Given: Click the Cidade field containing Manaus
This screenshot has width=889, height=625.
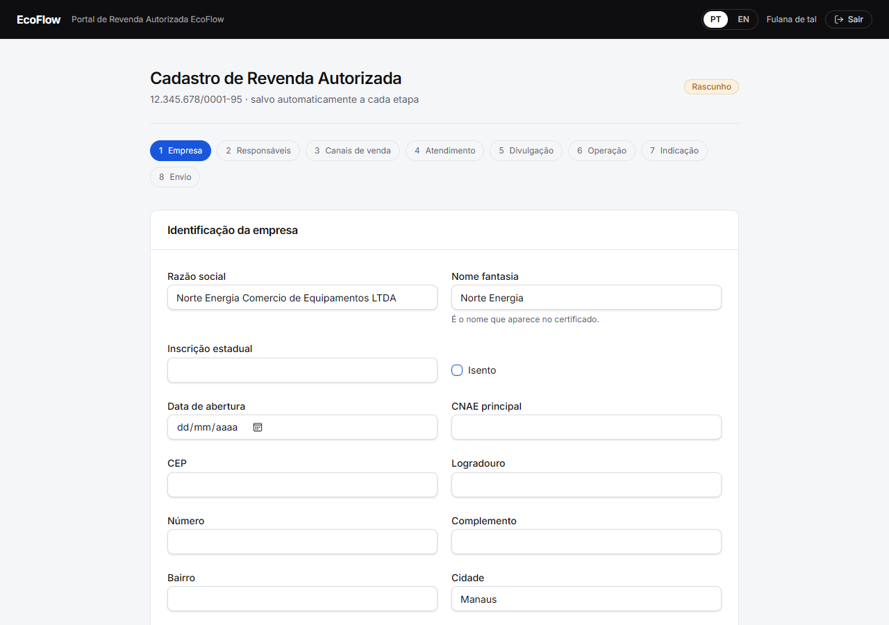Looking at the screenshot, I should [586, 599].
